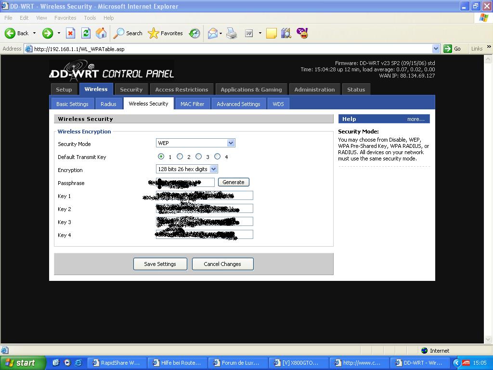
Task: Click the Print icon
Action: tap(232, 33)
